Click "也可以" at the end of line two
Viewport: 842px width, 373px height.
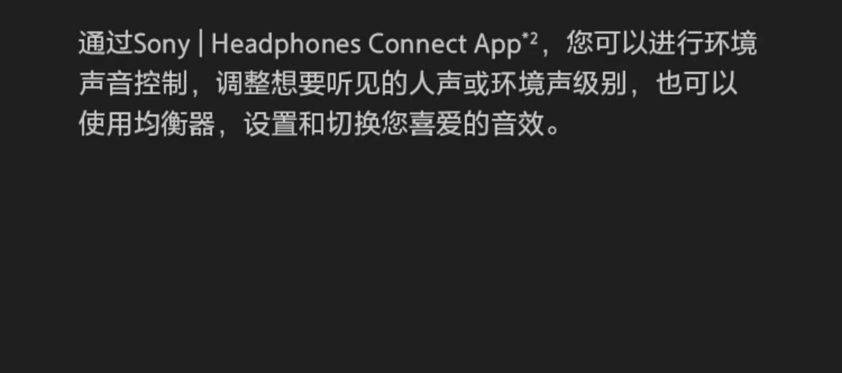click(x=696, y=85)
